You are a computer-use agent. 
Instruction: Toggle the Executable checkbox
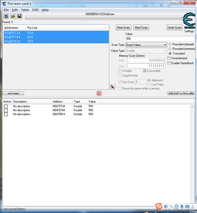[145, 71]
